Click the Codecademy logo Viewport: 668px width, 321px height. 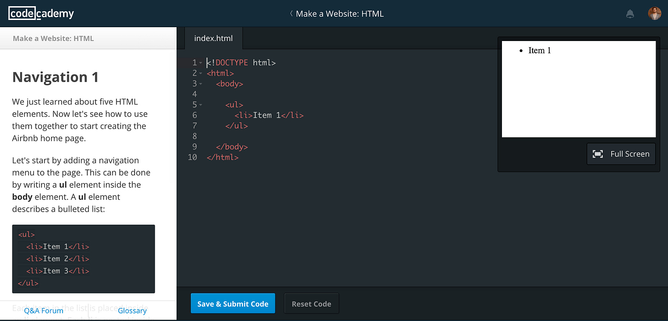[41, 13]
